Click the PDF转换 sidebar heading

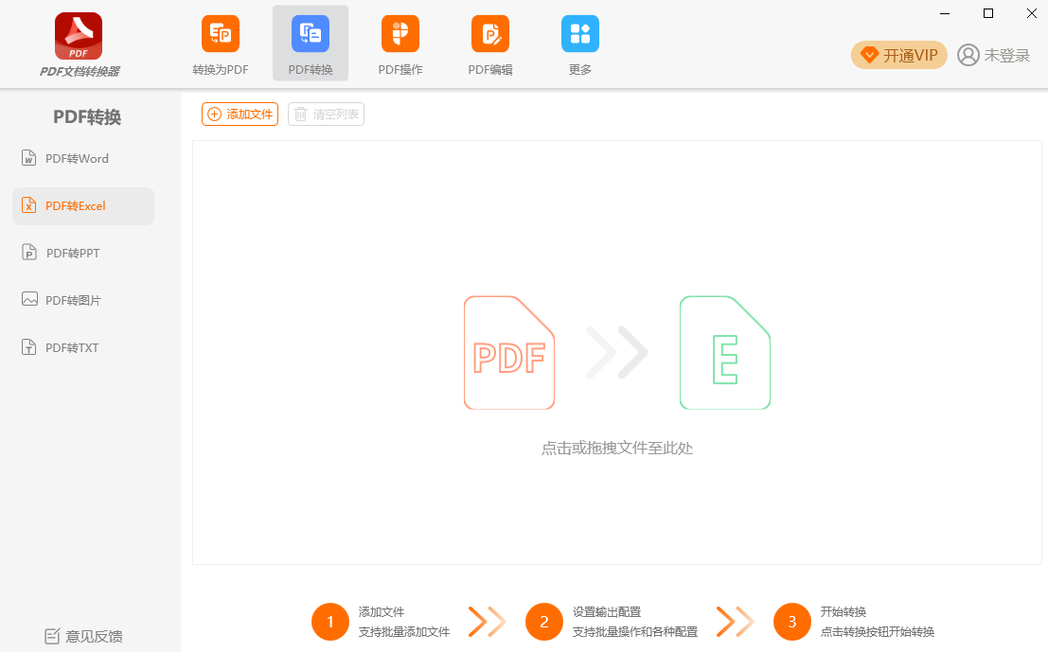pyautogui.click(x=87, y=117)
